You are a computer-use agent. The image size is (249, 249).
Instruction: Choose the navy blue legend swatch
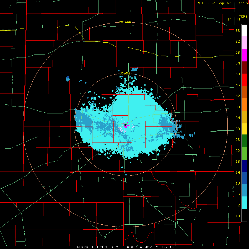point(244,166)
